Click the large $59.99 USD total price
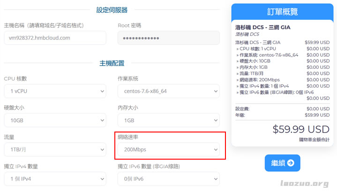 point(301,128)
